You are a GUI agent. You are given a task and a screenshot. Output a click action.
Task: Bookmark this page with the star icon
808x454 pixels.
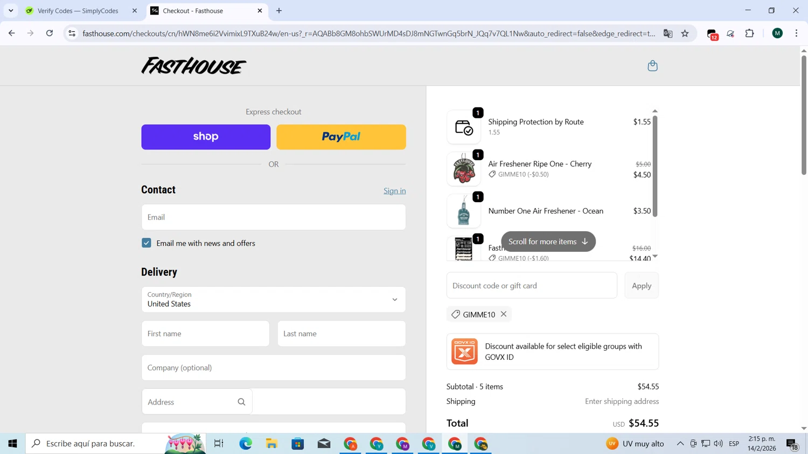pyautogui.click(x=685, y=33)
